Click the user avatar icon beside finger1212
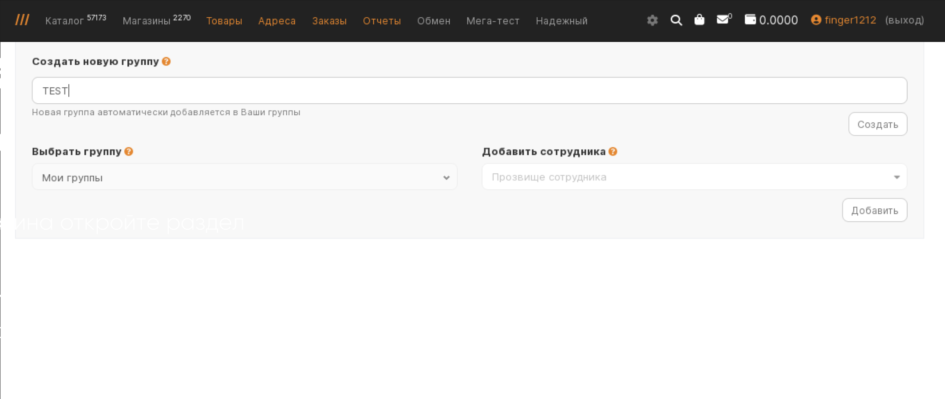This screenshot has width=945, height=399. 816,20
